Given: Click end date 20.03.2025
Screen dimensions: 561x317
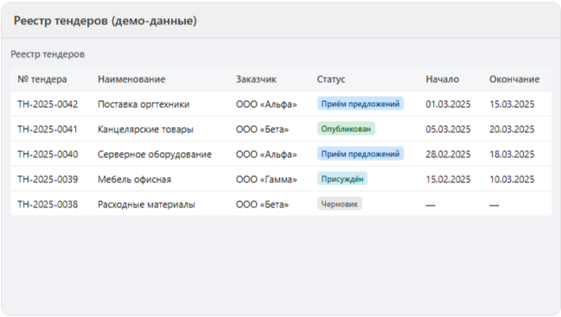Looking at the screenshot, I should point(512,130).
